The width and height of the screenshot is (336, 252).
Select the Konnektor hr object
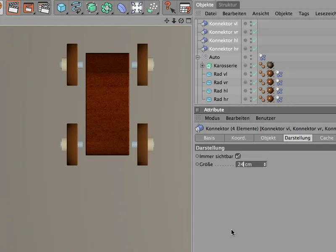click(224, 49)
